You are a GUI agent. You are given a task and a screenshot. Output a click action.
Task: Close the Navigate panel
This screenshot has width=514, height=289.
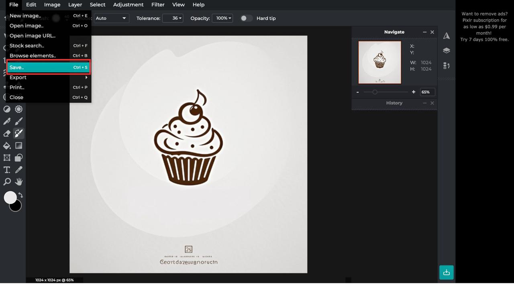432,32
